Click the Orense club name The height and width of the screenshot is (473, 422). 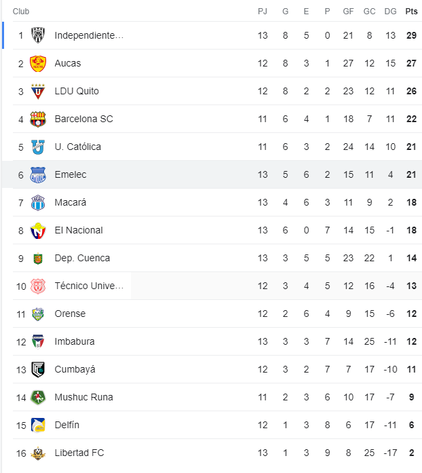pos(70,314)
